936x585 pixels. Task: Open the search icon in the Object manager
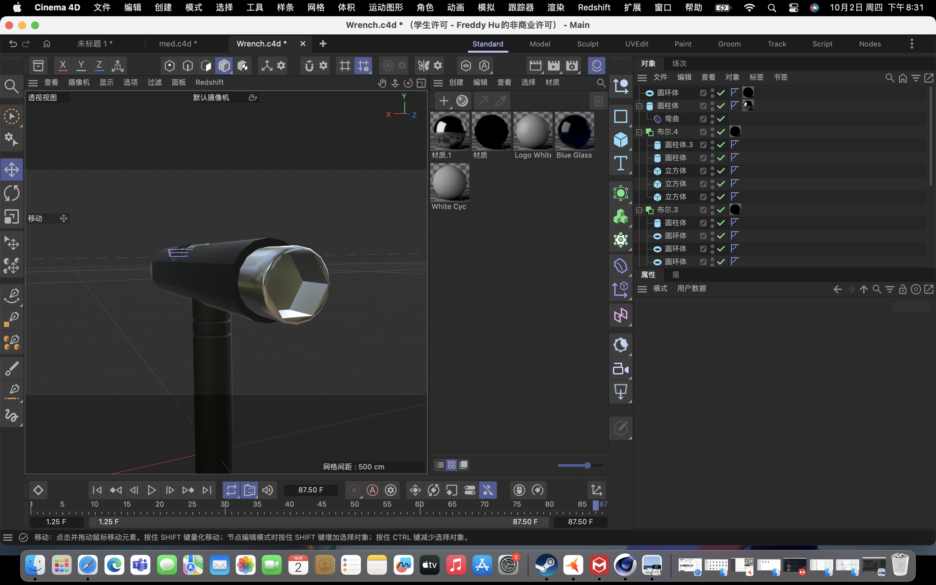889,77
